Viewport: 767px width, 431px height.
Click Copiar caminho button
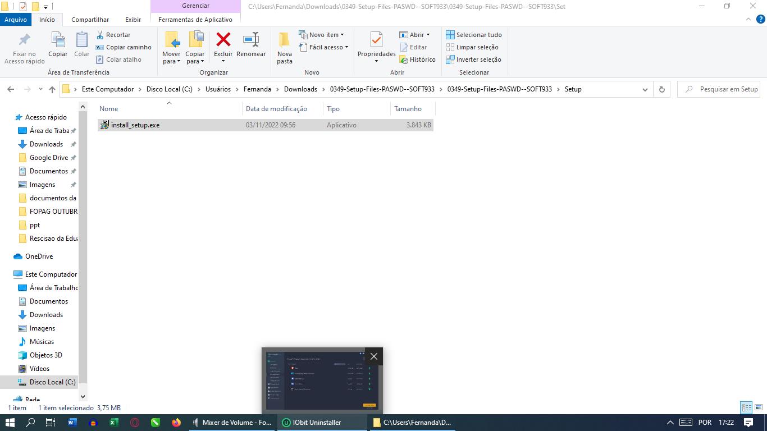[124, 47]
